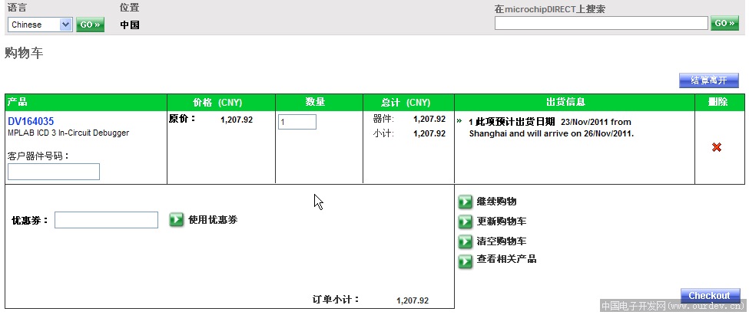Click the green arrow icon for 更新购物车

pos(466,221)
